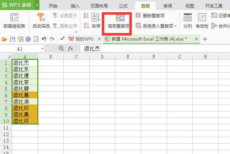Select row 1 header
230x154 pixels.
pyautogui.click(x=6, y=63)
